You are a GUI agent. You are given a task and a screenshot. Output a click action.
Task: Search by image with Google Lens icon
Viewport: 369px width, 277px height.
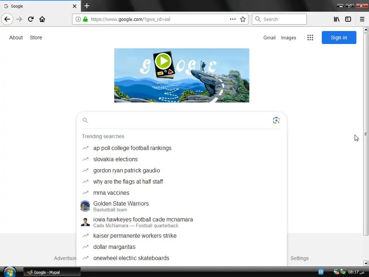(x=276, y=120)
